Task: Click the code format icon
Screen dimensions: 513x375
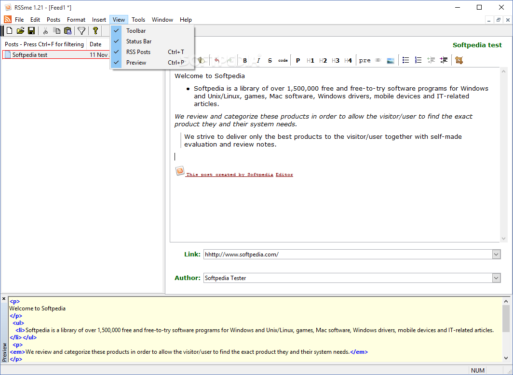Action: (x=283, y=60)
